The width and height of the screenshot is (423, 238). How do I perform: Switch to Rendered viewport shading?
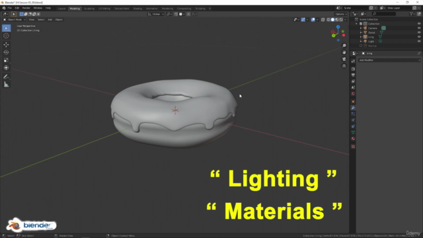[x=341, y=20]
